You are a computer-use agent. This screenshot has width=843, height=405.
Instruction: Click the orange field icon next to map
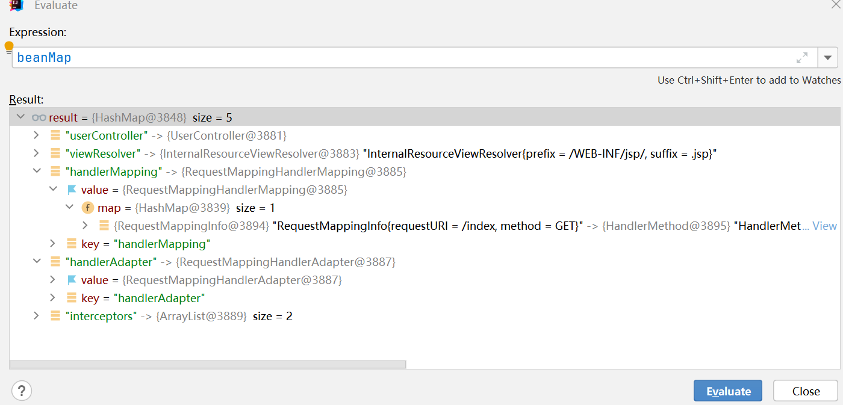(x=88, y=208)
